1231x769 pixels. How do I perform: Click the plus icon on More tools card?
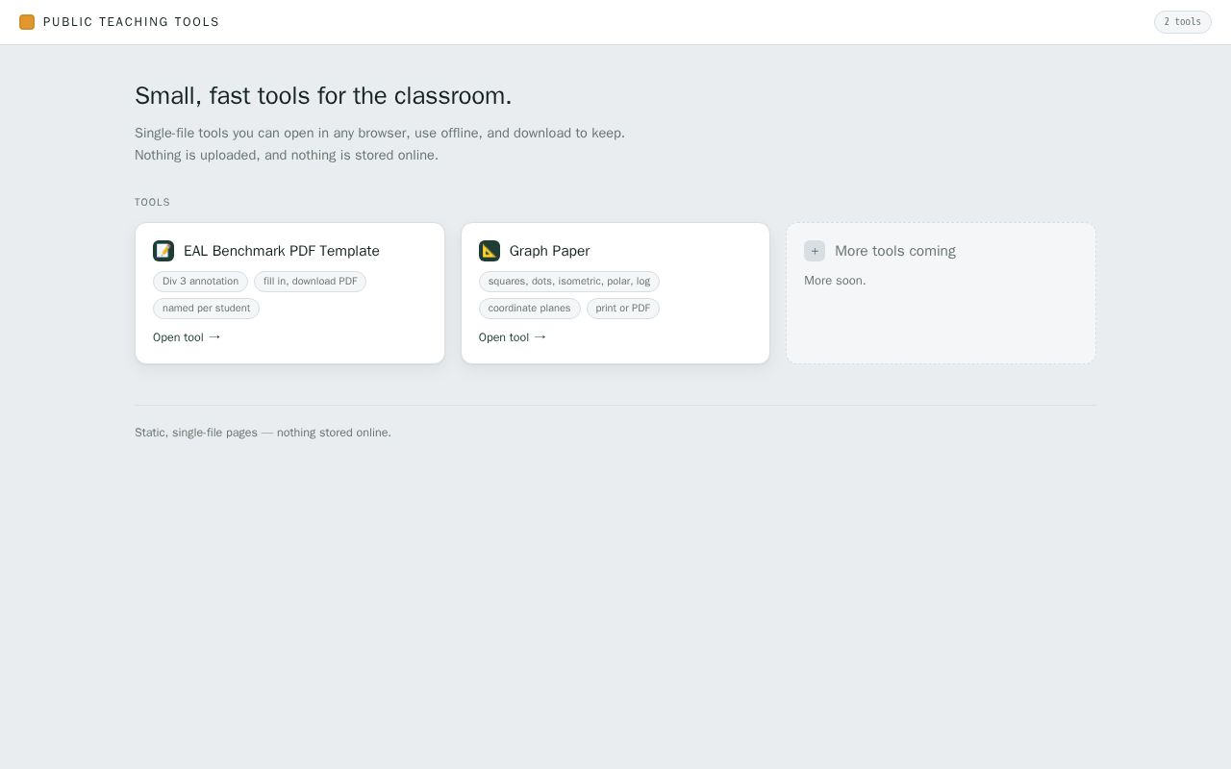[815, 251]
